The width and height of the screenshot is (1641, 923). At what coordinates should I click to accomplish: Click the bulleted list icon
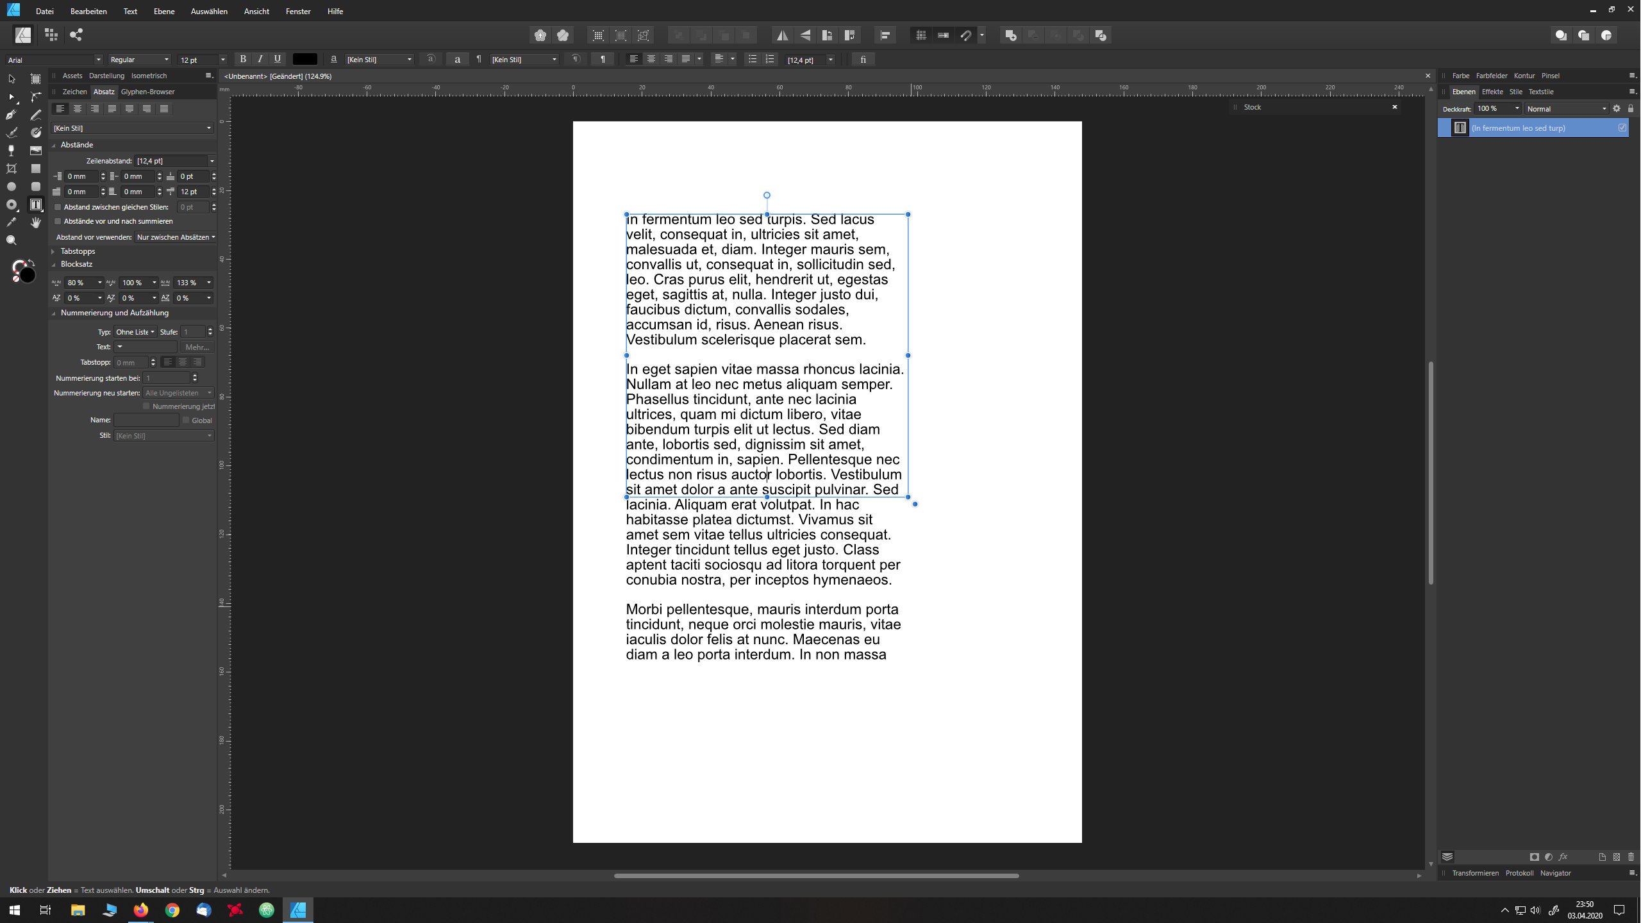tap(753, 60)
